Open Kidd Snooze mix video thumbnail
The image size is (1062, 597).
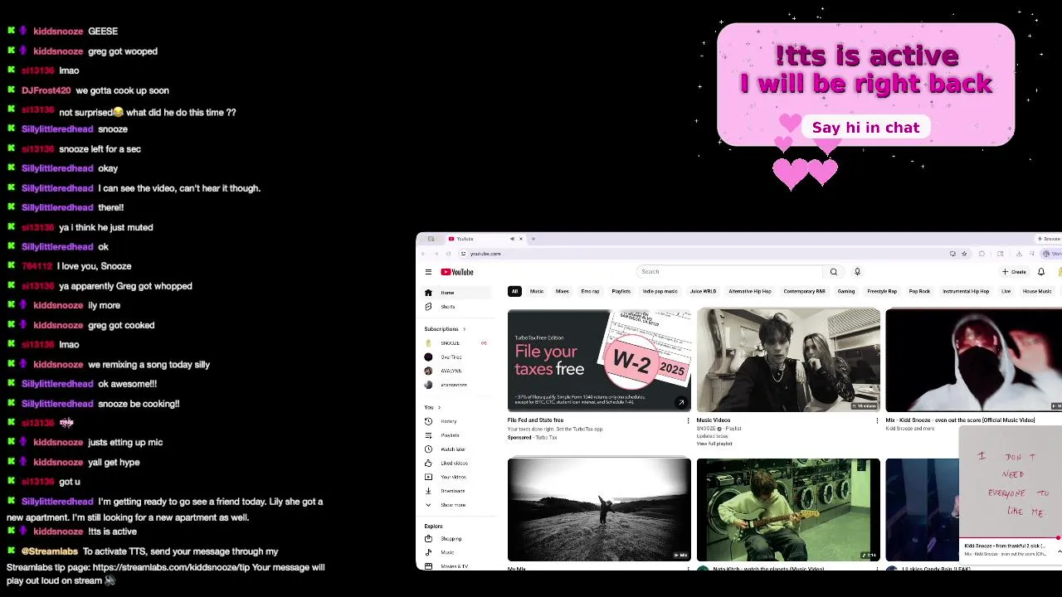(973, 360)
